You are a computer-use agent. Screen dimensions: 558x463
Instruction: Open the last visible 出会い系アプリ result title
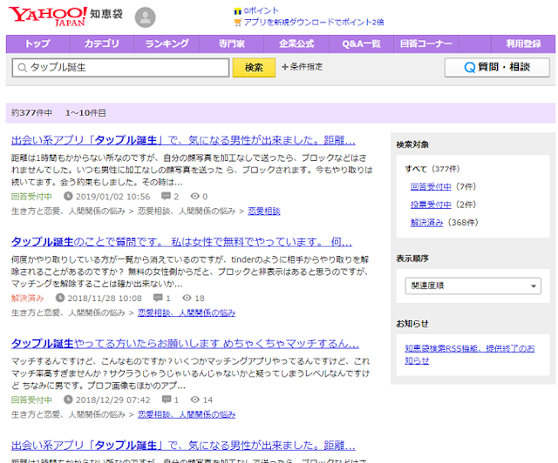[183, 446]
